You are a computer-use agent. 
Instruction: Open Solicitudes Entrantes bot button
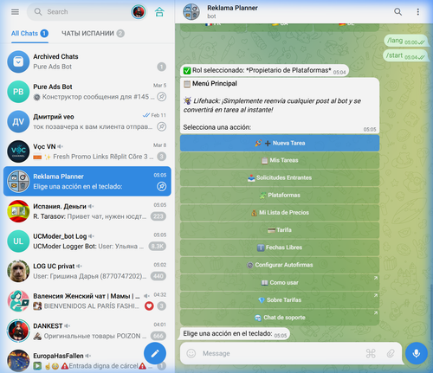click(x=280, y=177)
